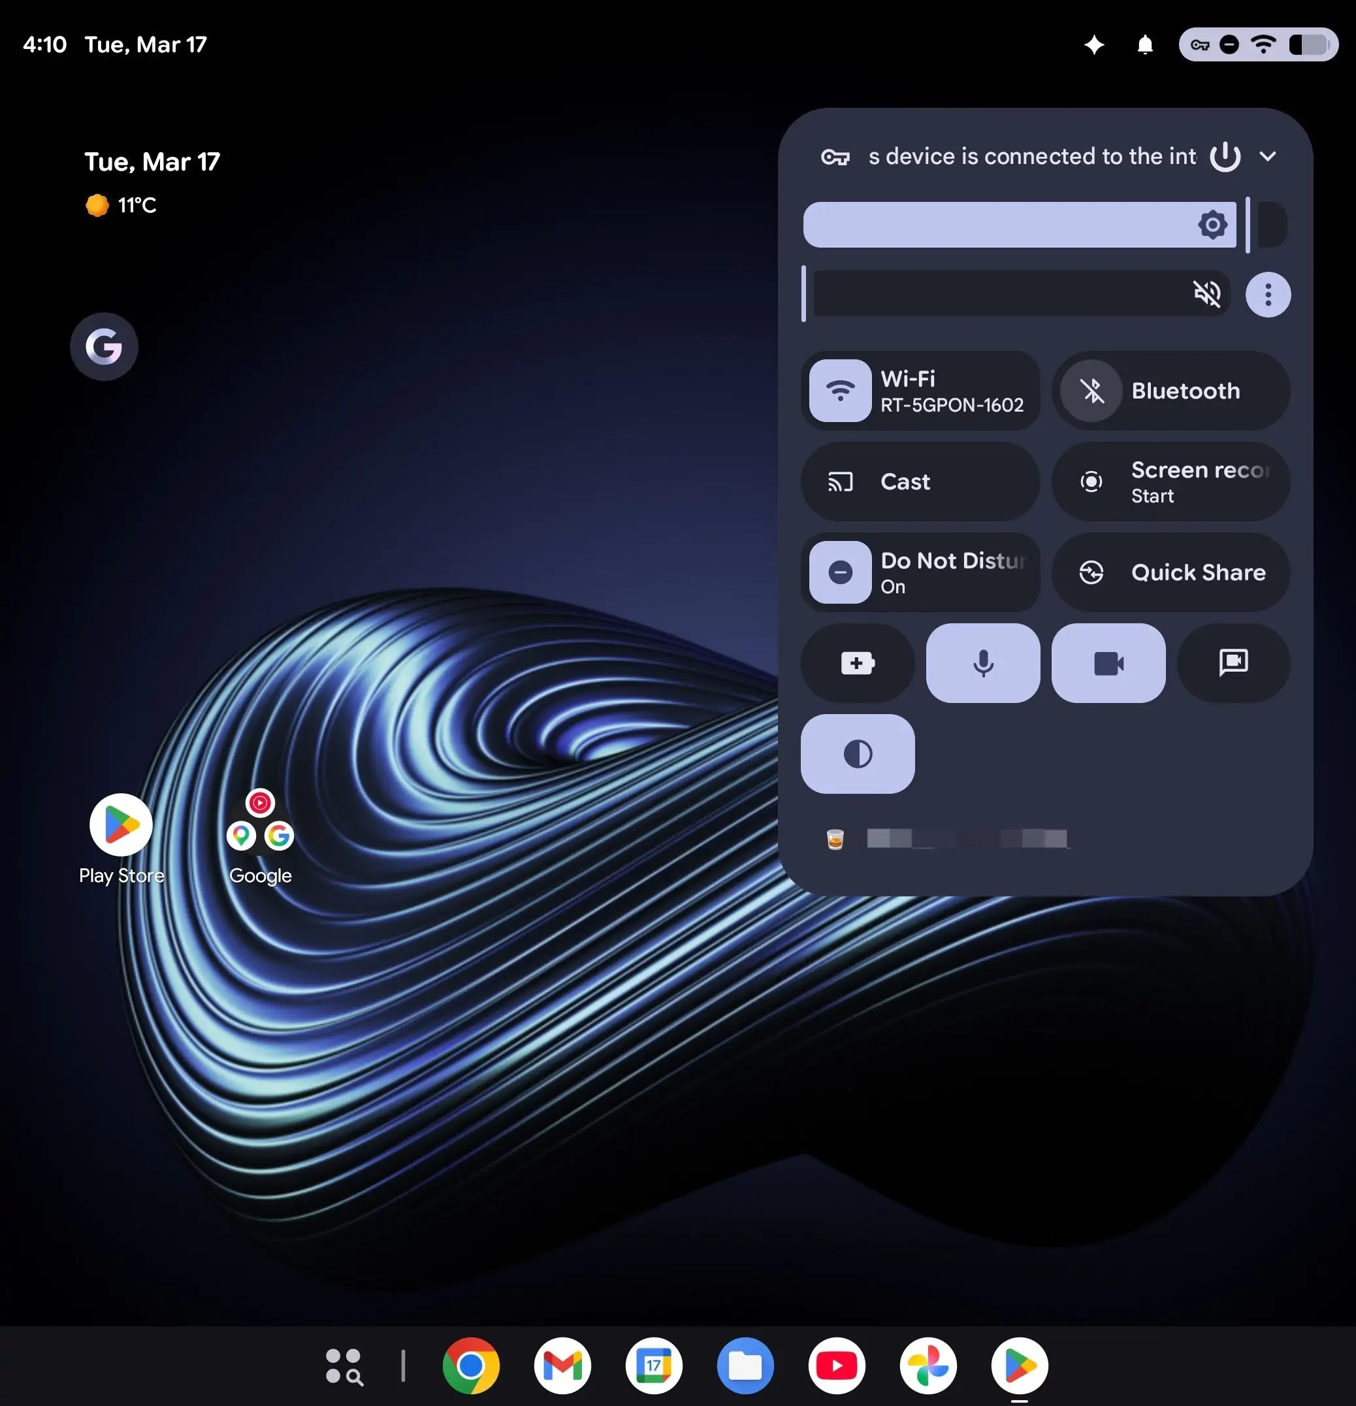
Task: Open the notifications bell icon
Action: pyautogui.click(x=1145, y=45)
